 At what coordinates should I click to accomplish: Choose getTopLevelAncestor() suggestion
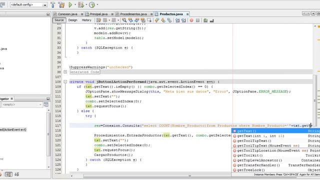275,160
